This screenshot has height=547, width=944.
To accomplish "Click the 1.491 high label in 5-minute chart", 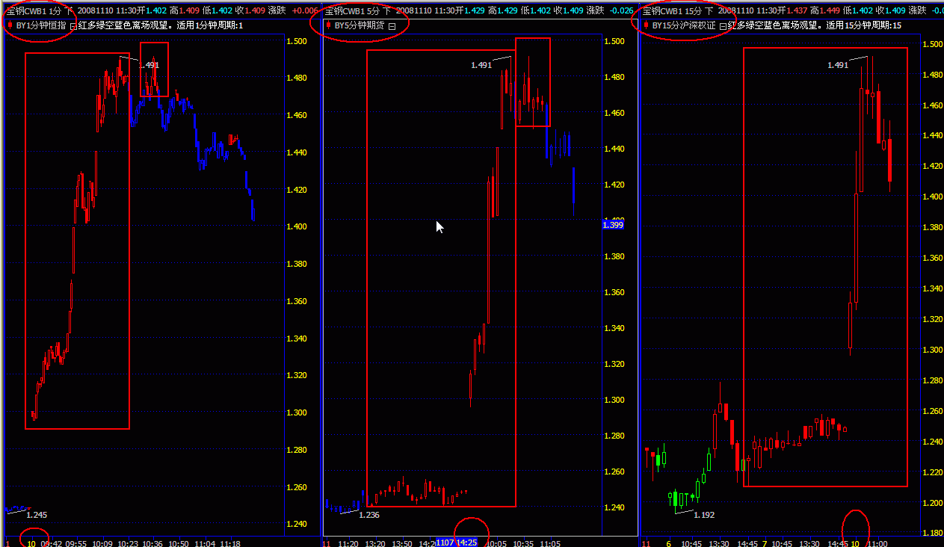I will point(481,65).
